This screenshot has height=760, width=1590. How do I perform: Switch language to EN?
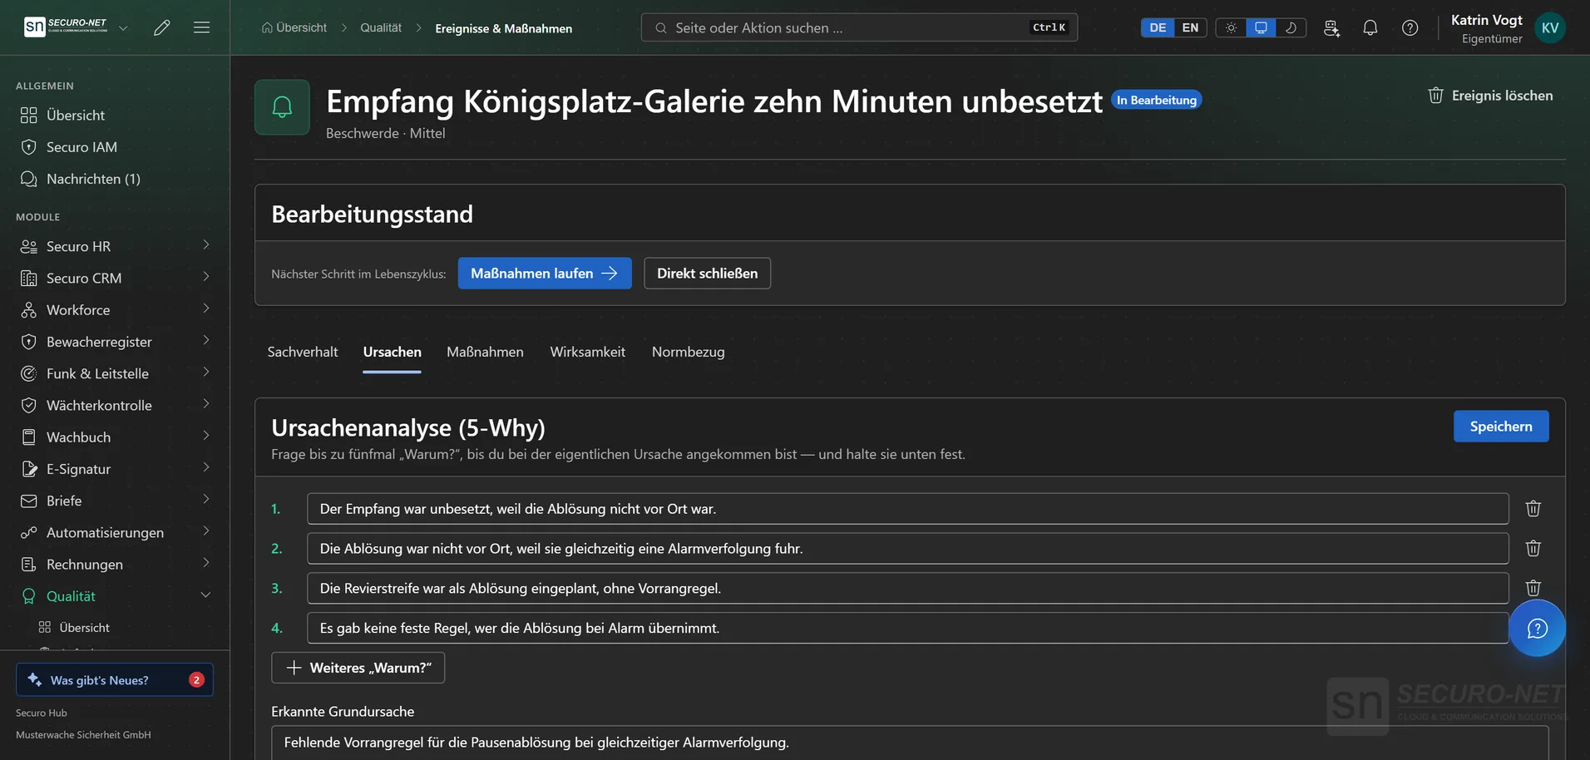[1190, 27]
